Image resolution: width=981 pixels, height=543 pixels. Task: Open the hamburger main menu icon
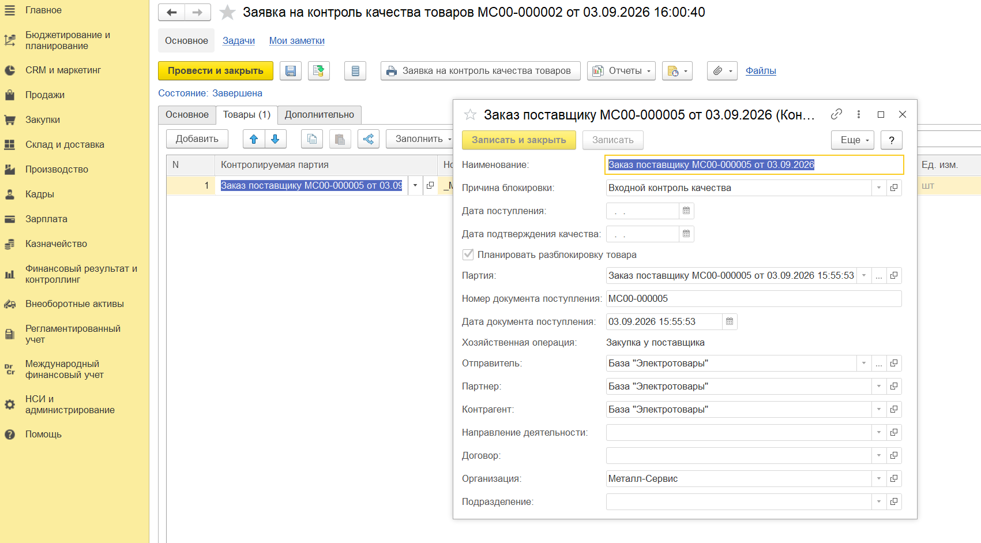10,10
